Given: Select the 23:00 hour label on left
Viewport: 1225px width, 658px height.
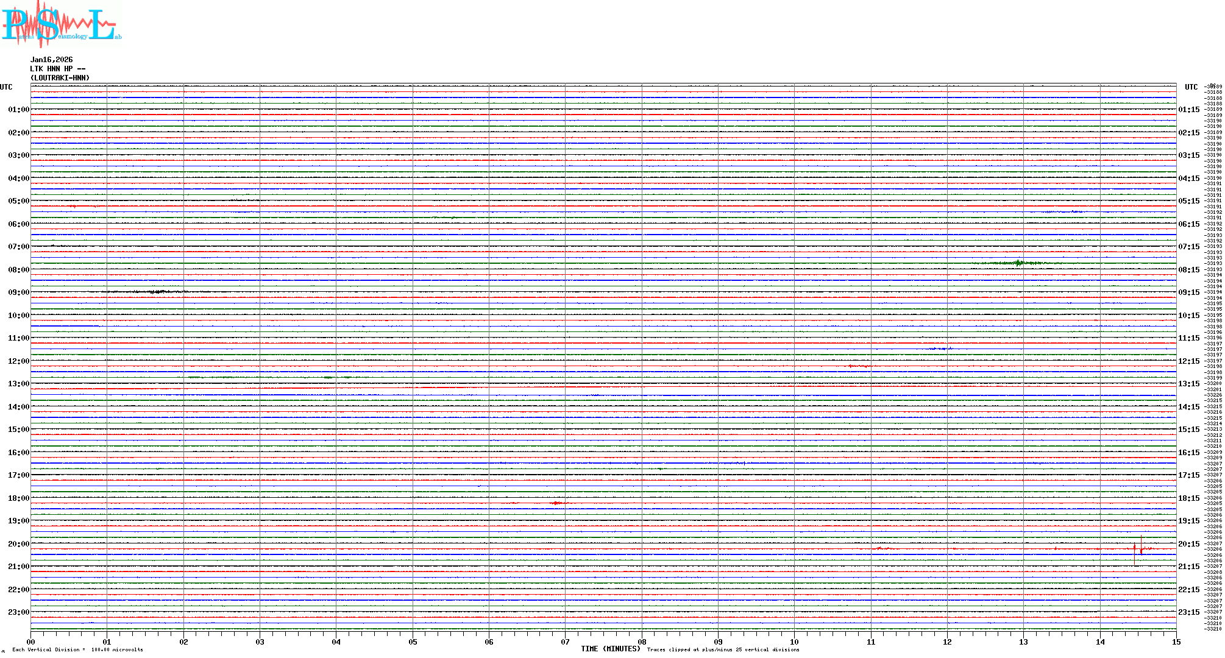Looking at the screenshot, I should [x=18, y=612].
